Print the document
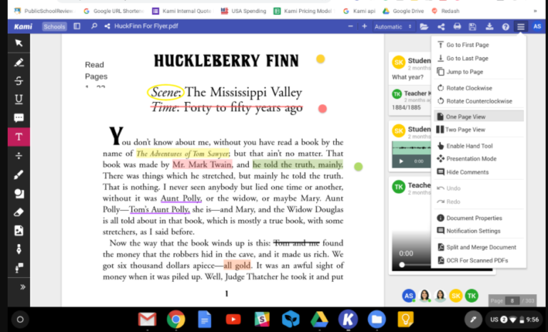This screenshot has width=548, height=332. (x=457, y=26)
